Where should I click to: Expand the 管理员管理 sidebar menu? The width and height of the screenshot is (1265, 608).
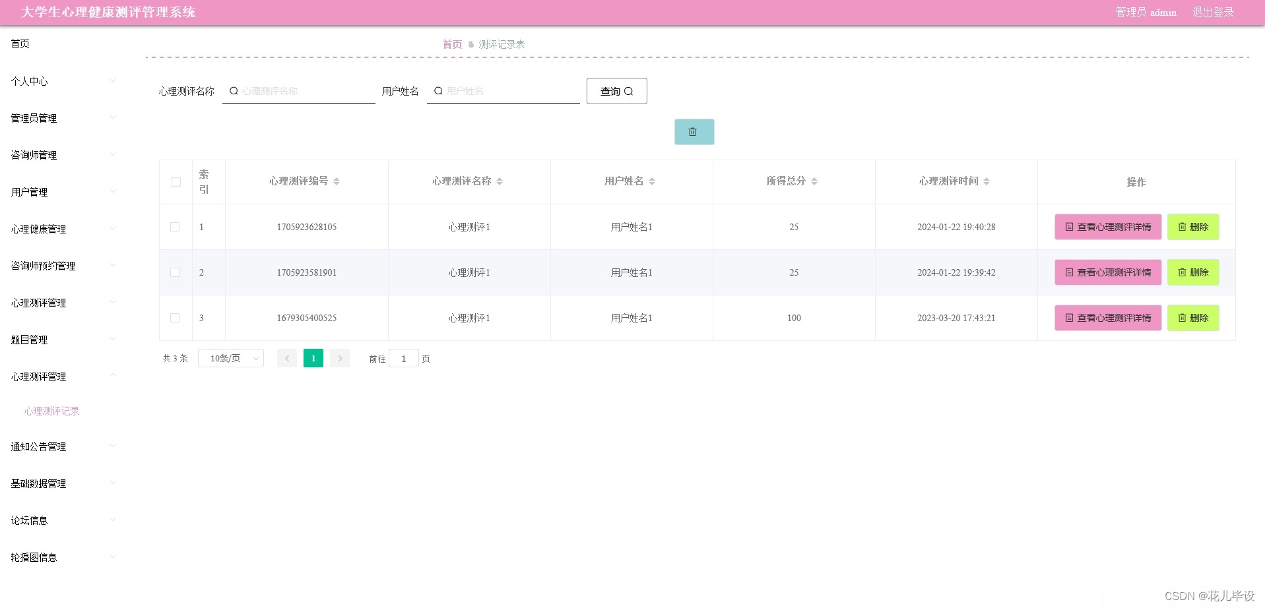pyautogui.click(x=63, y=118)
